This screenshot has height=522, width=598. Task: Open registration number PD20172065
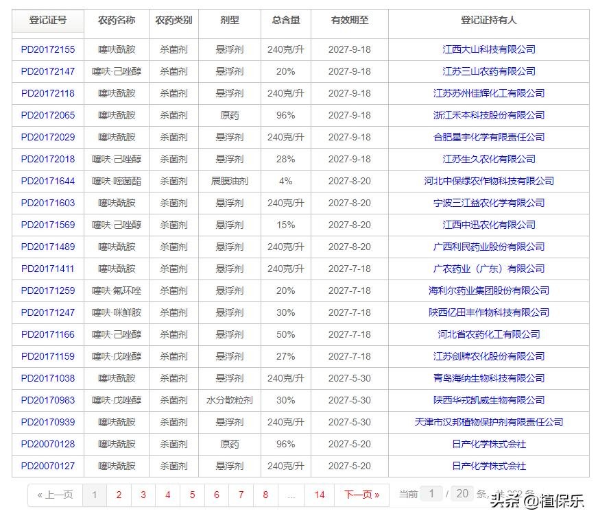tap(48, 115)
